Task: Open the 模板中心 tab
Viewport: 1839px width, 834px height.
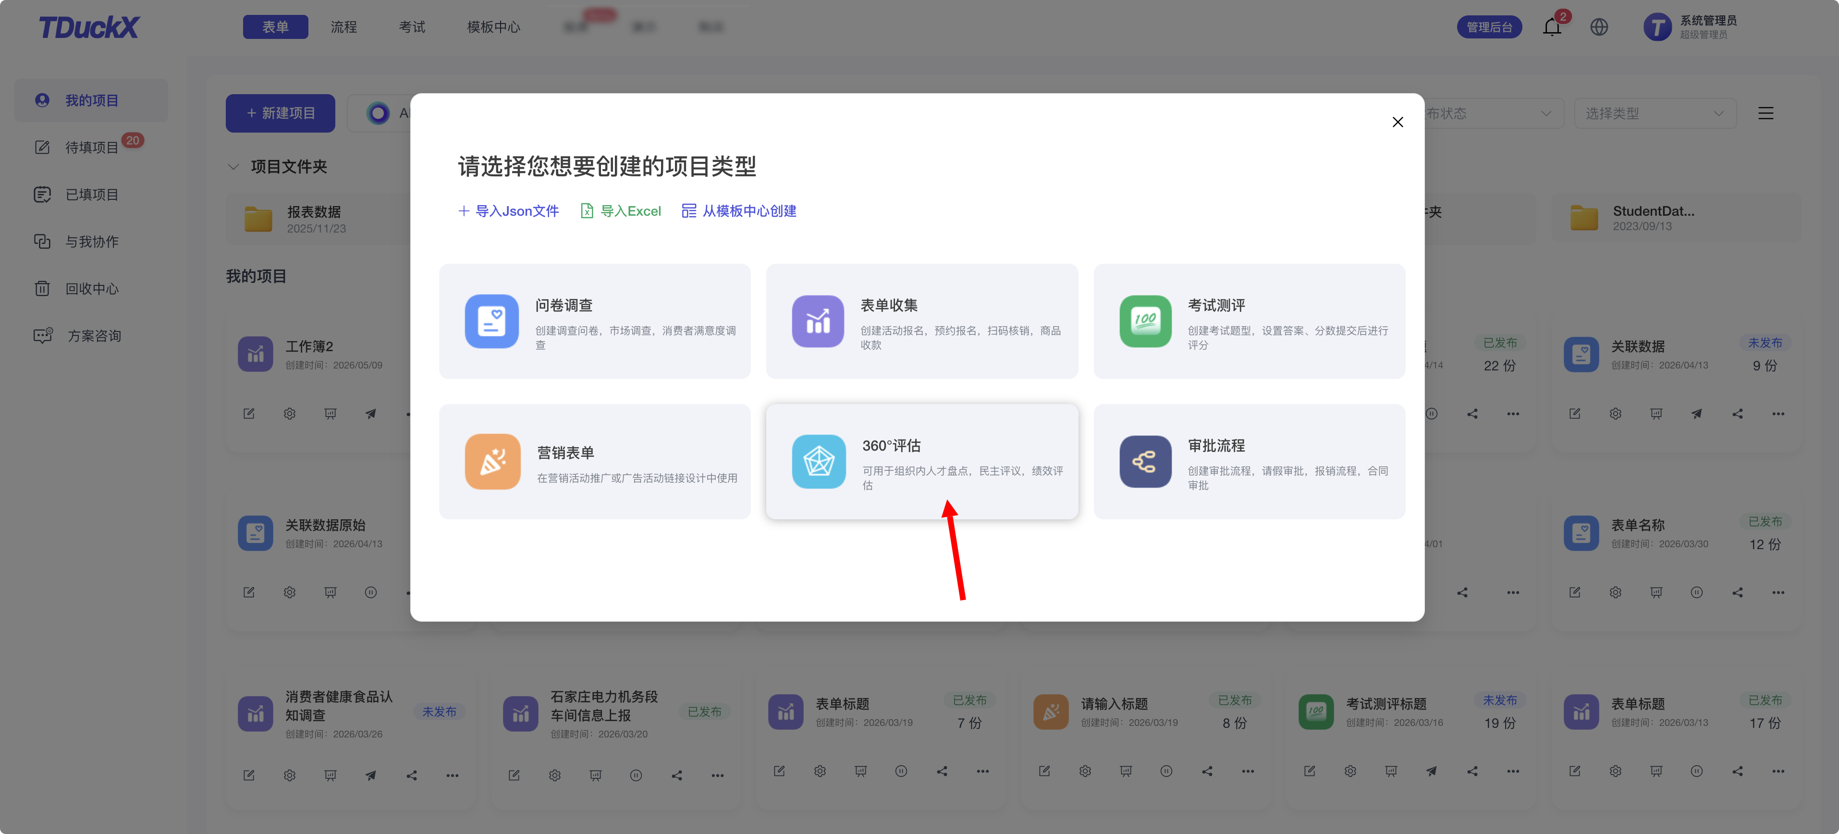Action: [493, 27]
